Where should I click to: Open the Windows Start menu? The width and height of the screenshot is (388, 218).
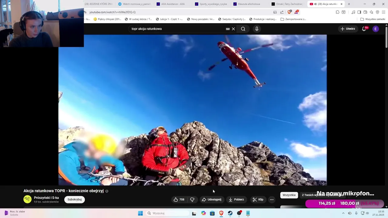[x=140, y=213]
